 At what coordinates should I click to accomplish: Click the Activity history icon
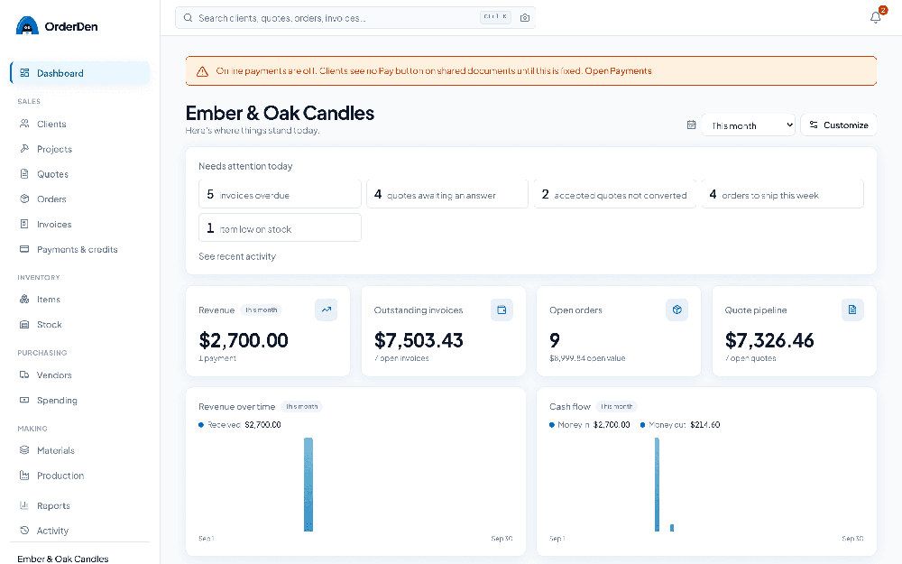coord(24,531)
